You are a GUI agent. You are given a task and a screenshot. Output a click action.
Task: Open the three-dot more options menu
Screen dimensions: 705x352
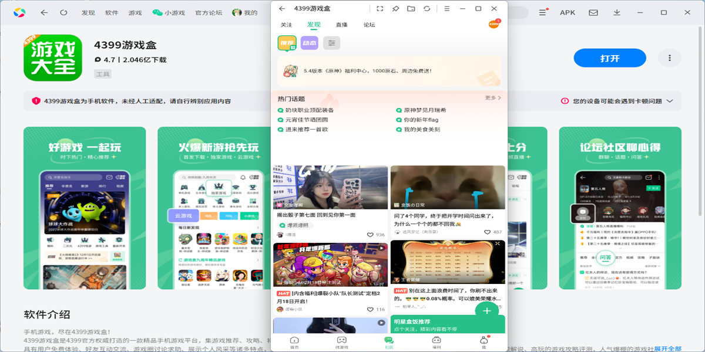coord(669,57)
